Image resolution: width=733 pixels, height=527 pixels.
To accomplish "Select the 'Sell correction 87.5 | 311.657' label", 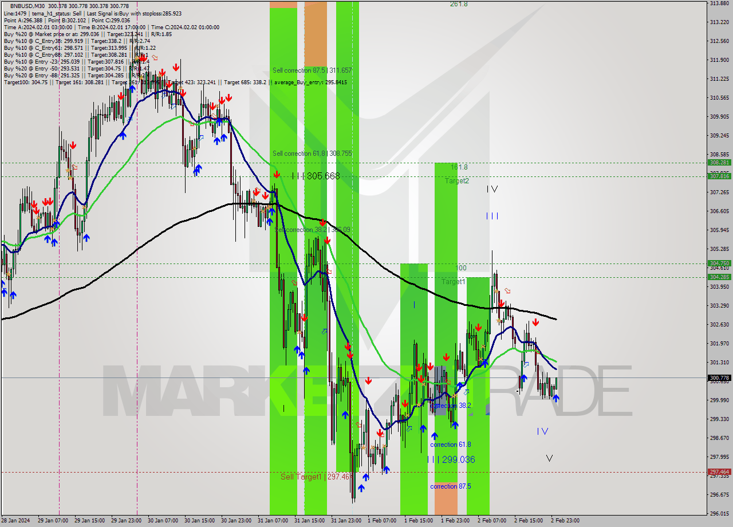I will tap(312, 70).
